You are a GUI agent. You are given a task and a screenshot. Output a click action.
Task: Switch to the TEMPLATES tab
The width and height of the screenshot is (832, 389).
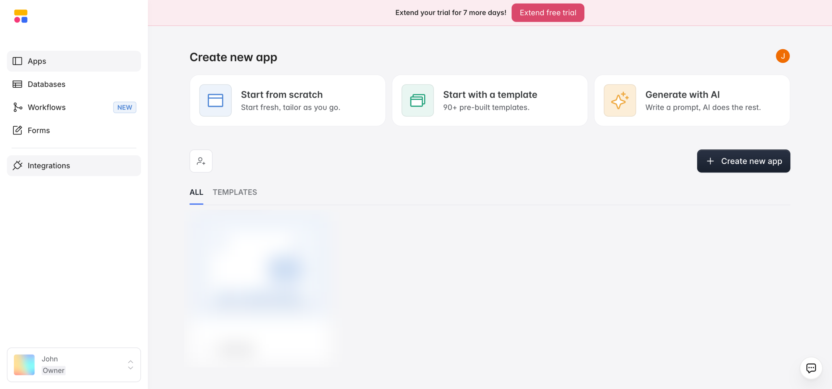235,192
